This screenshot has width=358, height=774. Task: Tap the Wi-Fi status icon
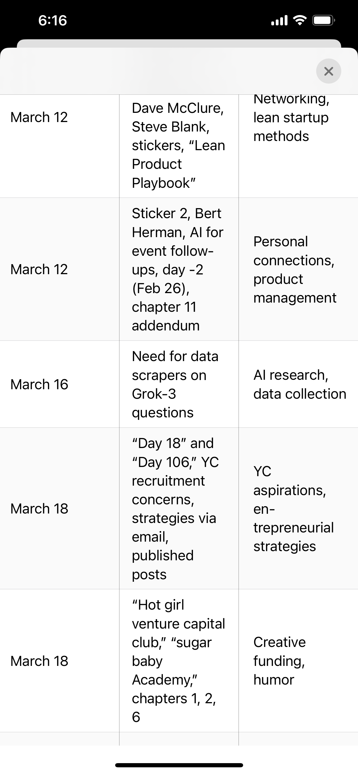click(x=299, y=20)
